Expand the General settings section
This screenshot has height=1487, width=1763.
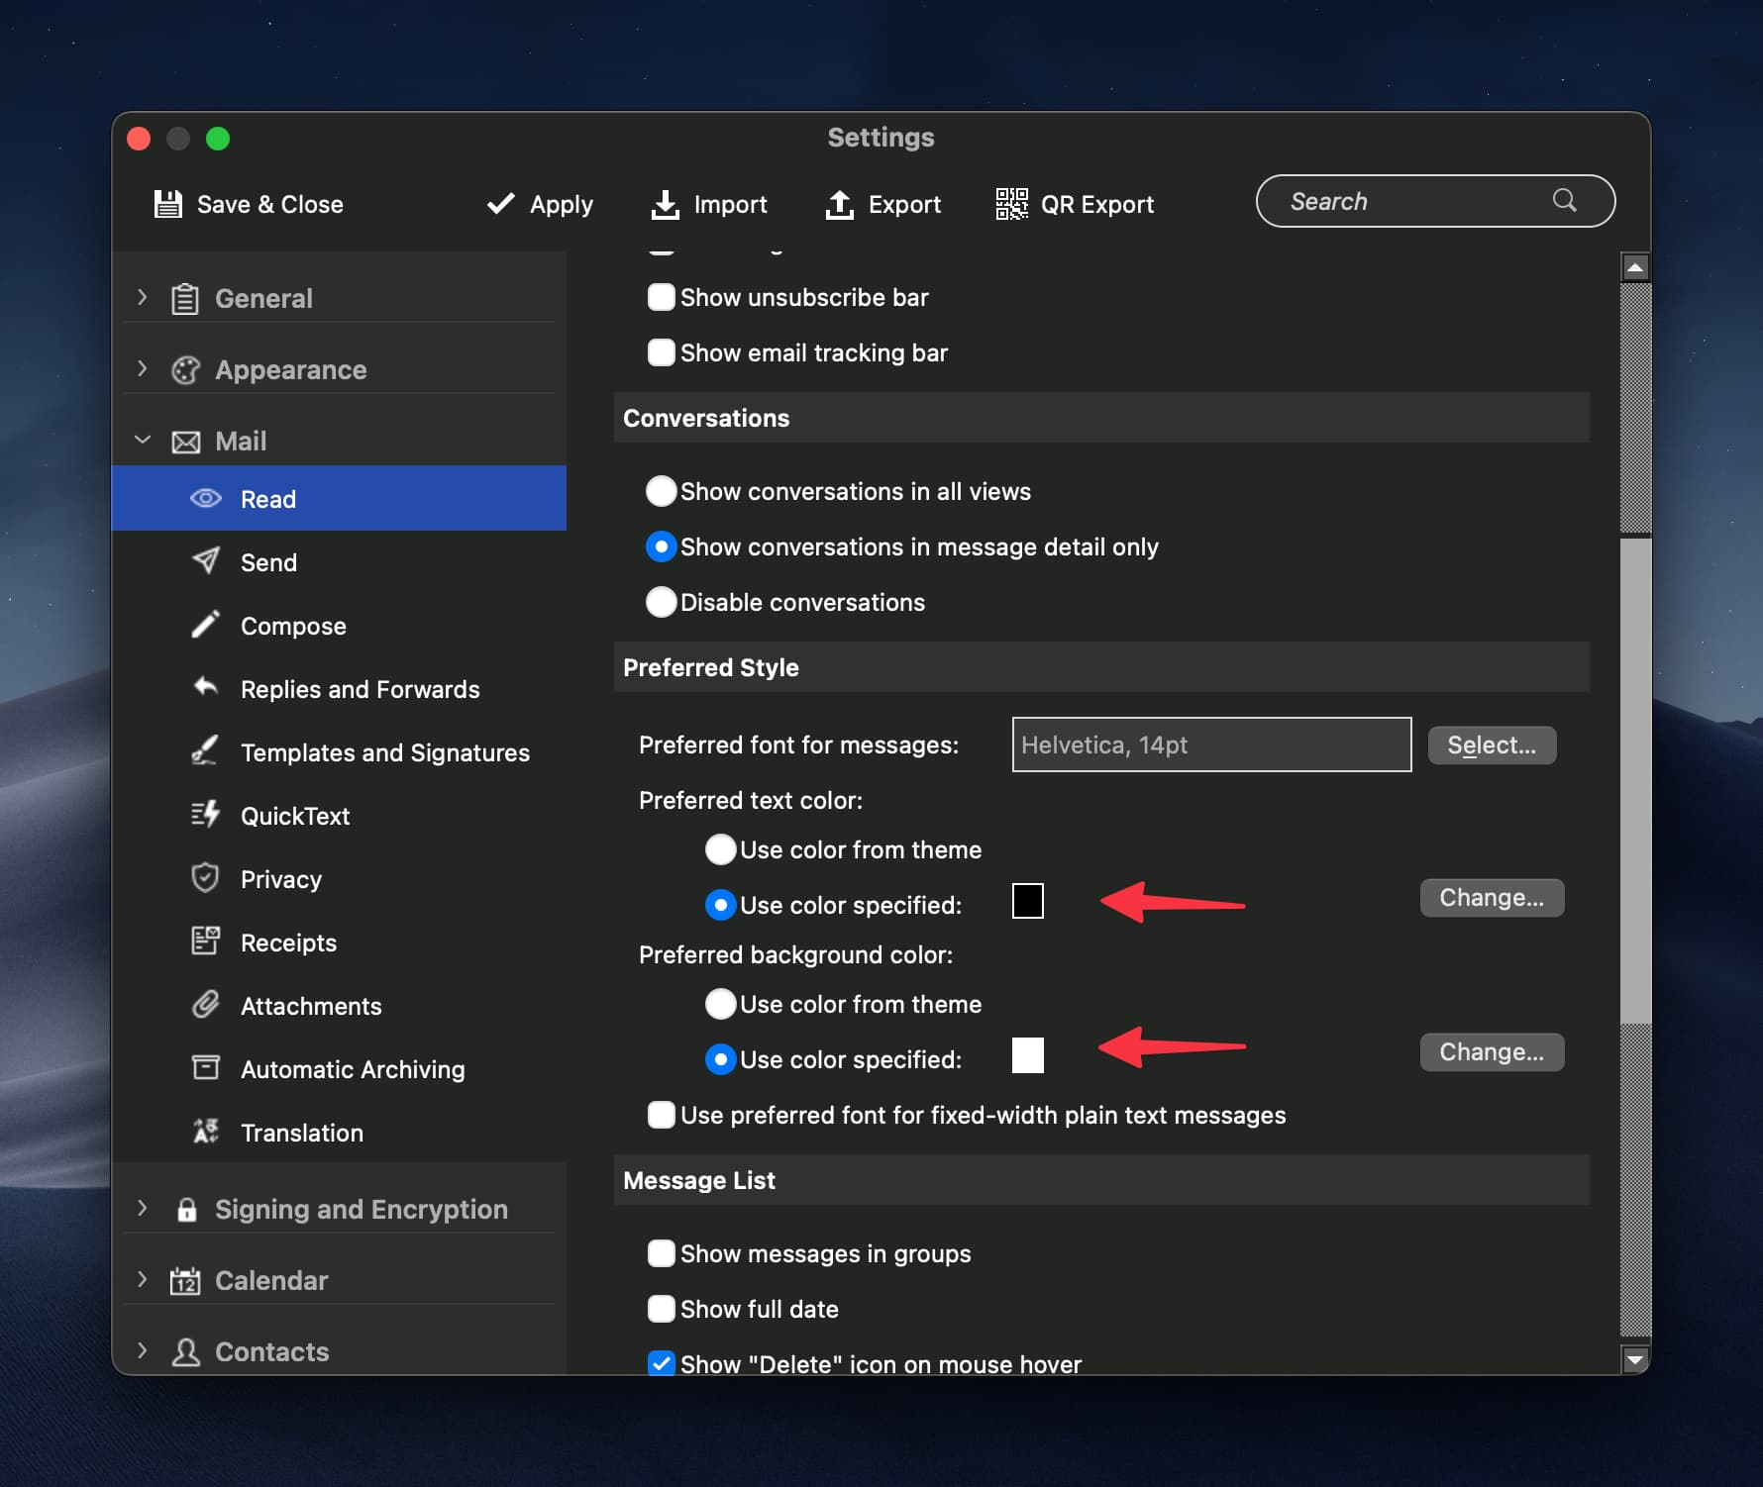point(143,298)
